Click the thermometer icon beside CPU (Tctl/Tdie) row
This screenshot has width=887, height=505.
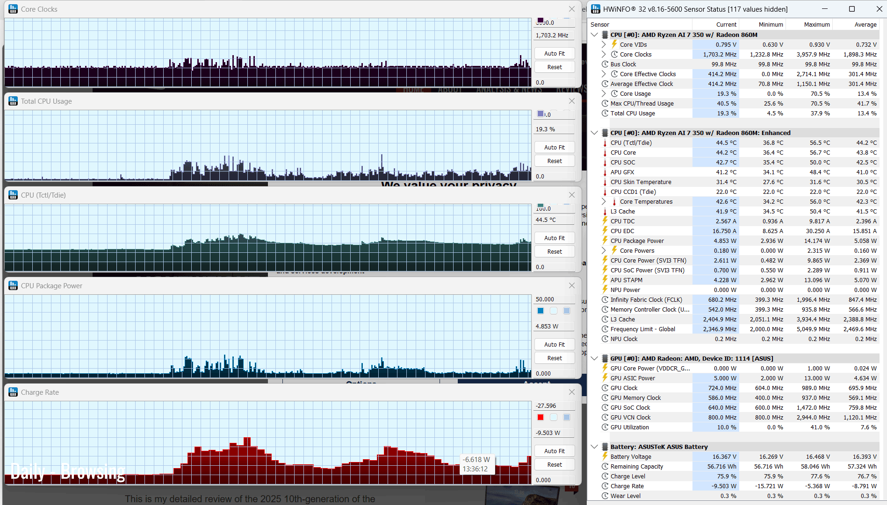[605, 142]
